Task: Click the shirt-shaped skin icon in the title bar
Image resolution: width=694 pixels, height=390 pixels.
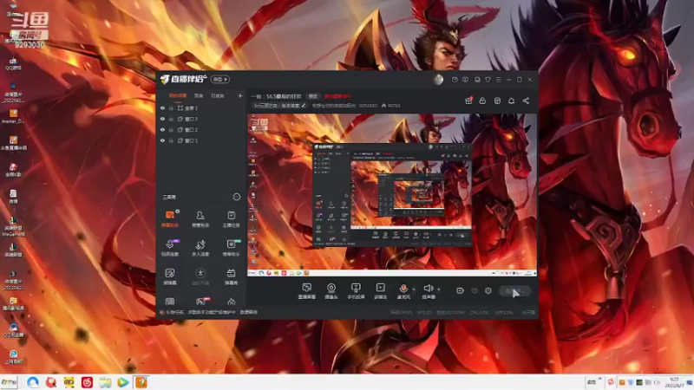Action: (x=488, y=80)
